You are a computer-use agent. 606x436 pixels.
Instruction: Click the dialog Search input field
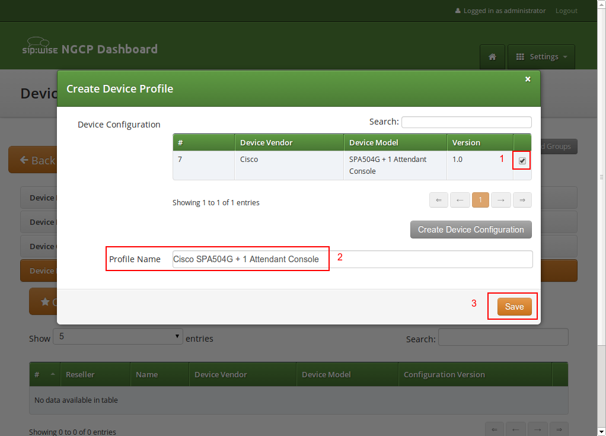(466, 122)
